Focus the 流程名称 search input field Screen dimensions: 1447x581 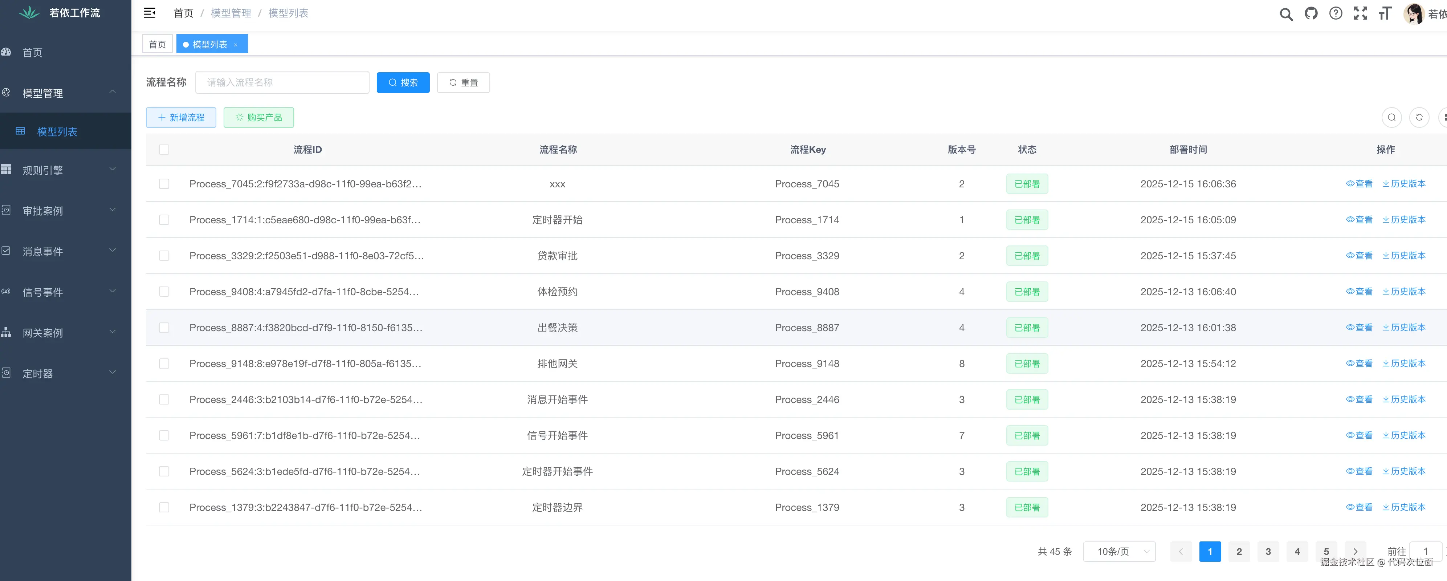[282, 82]
